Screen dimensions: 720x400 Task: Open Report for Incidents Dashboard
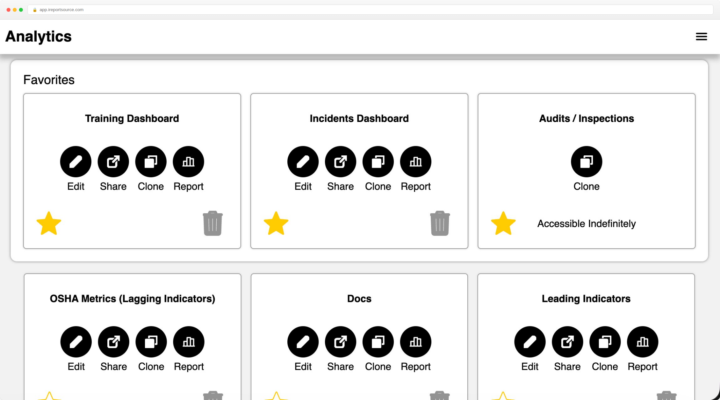416,162
